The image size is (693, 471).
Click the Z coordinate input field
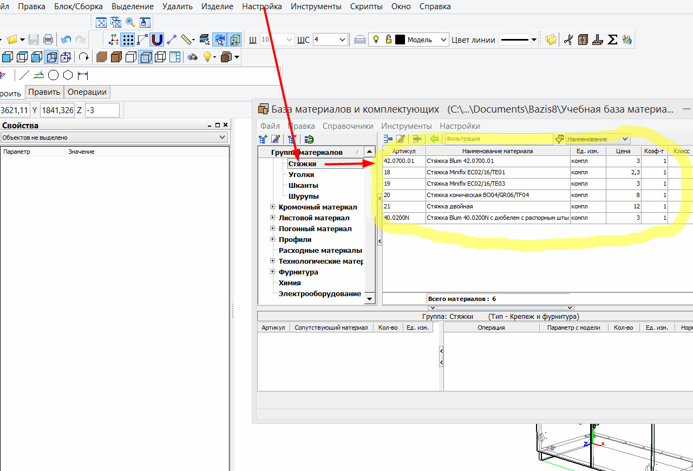pyautogui.click(x=102, y=110)
